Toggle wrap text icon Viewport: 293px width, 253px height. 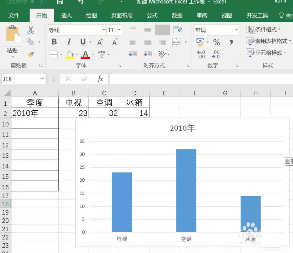[177, 30]
